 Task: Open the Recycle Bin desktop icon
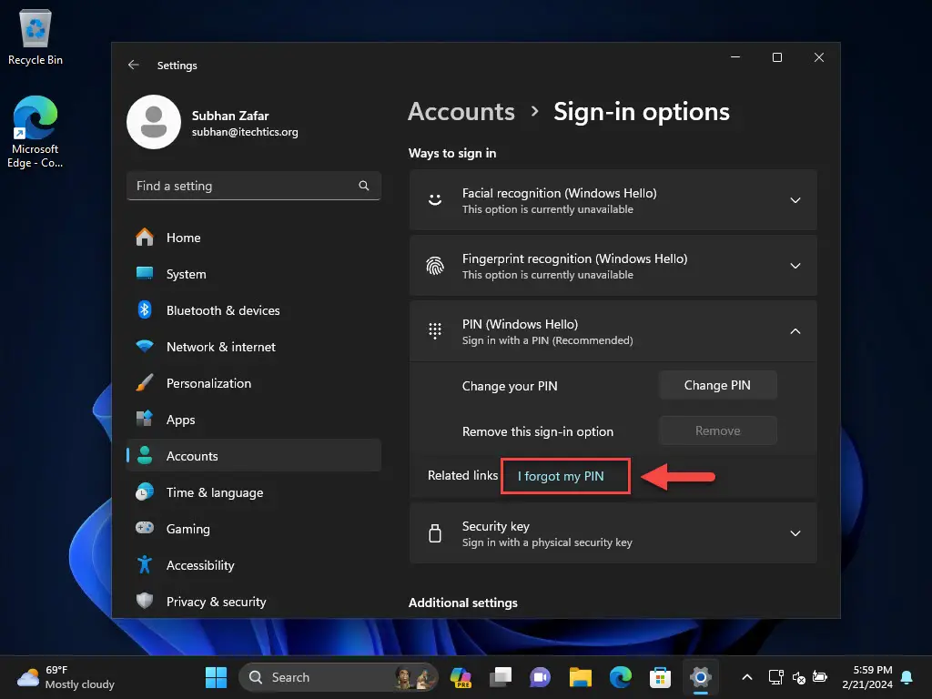[35, 37]
